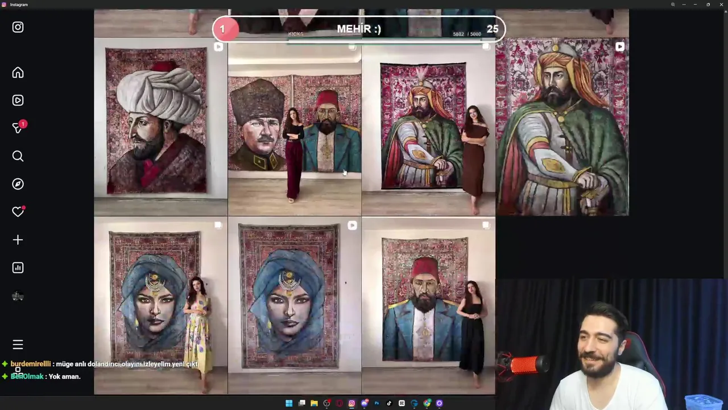The image size is (728, 410).
Task: Click the purple circle app in the taskbar
Action: 439,403
